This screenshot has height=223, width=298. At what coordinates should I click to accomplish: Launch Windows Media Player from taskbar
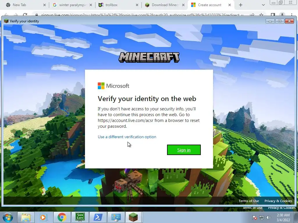click(x=44, y=217)
